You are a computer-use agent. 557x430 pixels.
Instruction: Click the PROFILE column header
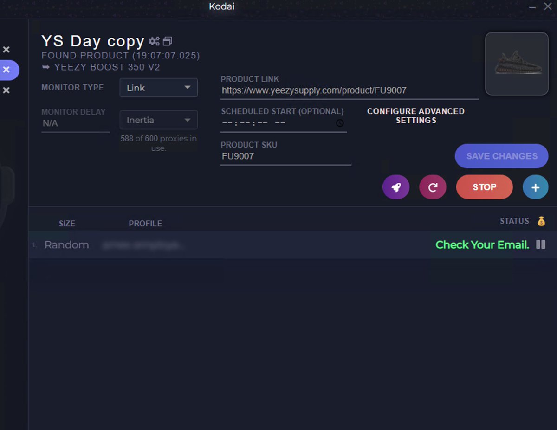(145, 224)
